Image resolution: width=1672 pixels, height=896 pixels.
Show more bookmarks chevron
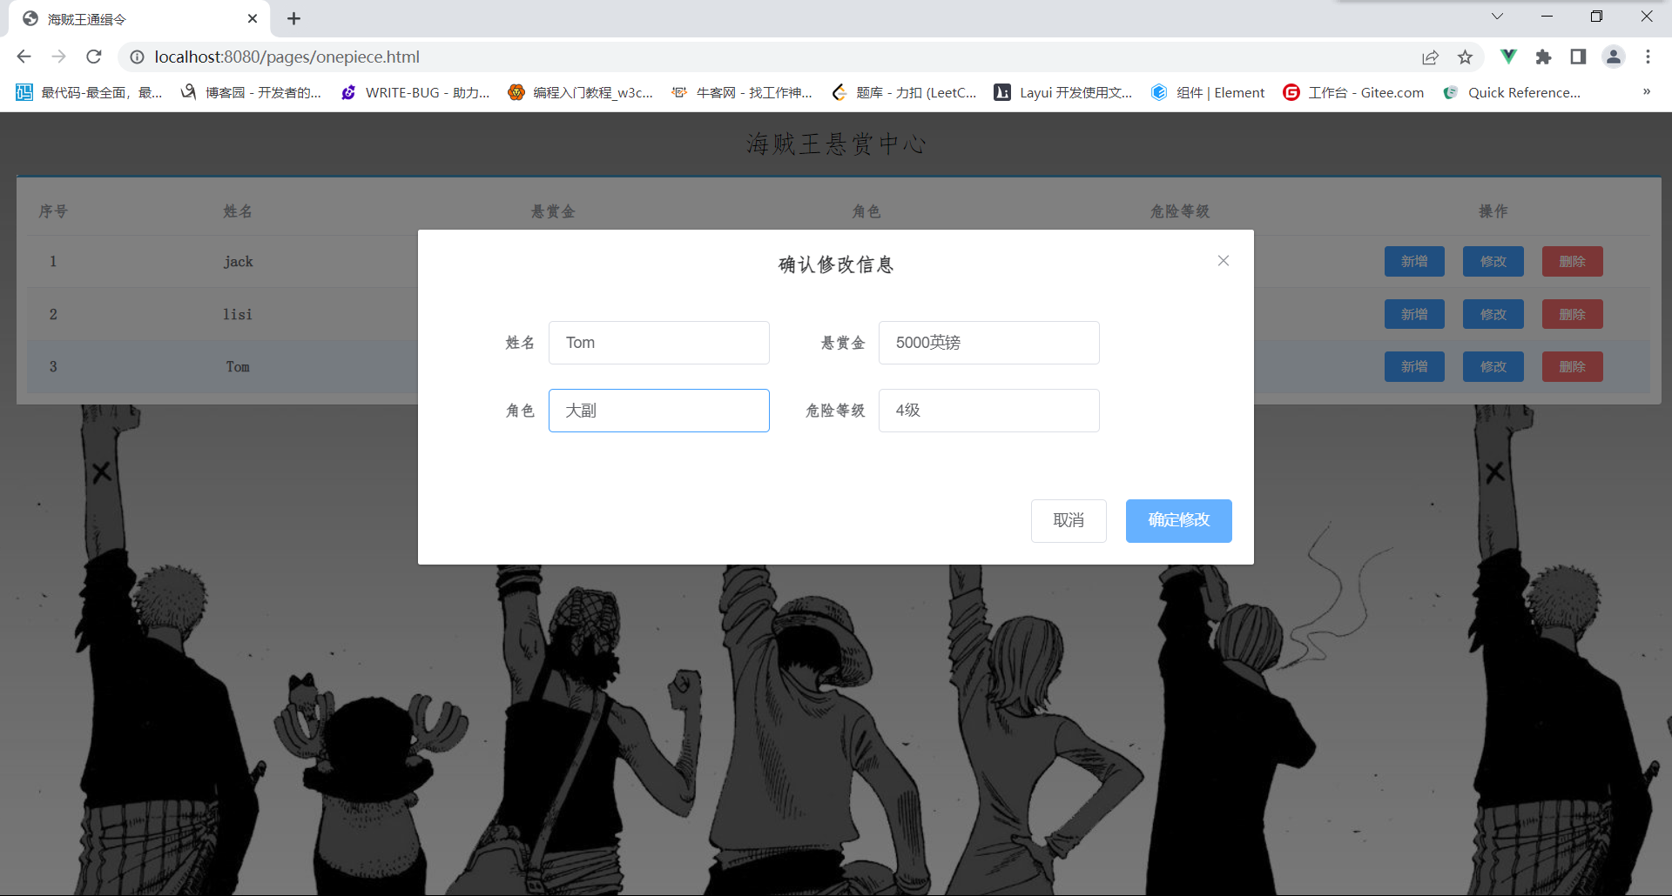click(x=1647, y=91)
